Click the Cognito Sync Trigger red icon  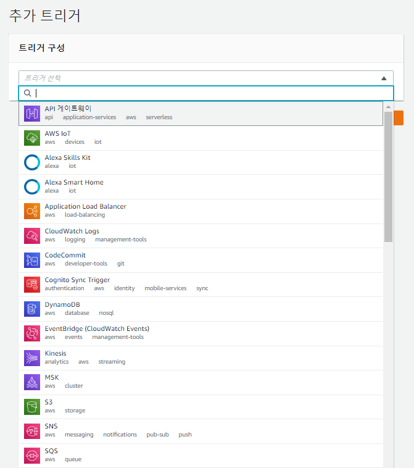pyautogui.click(x=32, y=285)
